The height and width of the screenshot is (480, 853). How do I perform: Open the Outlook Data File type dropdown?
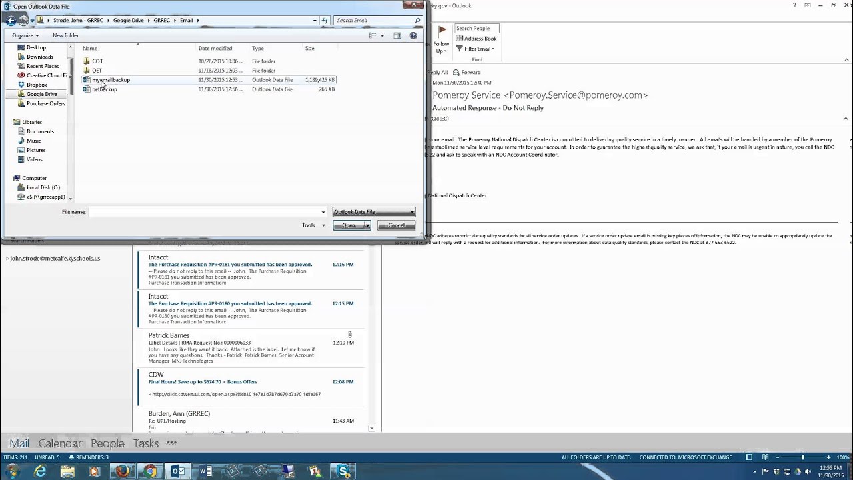coord(374,212)
